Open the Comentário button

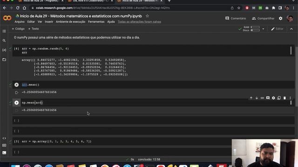[x=236, y=19]
